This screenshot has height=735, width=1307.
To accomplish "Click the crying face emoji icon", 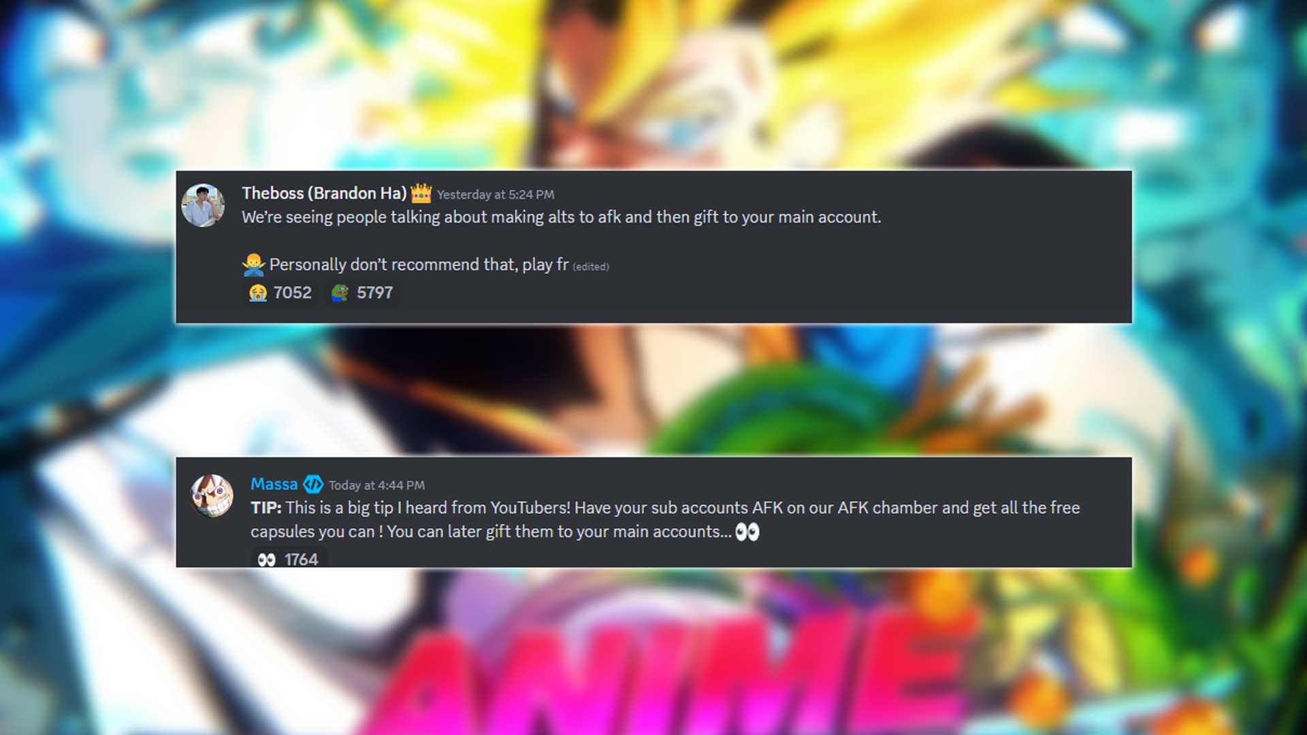I will point(258,293).
